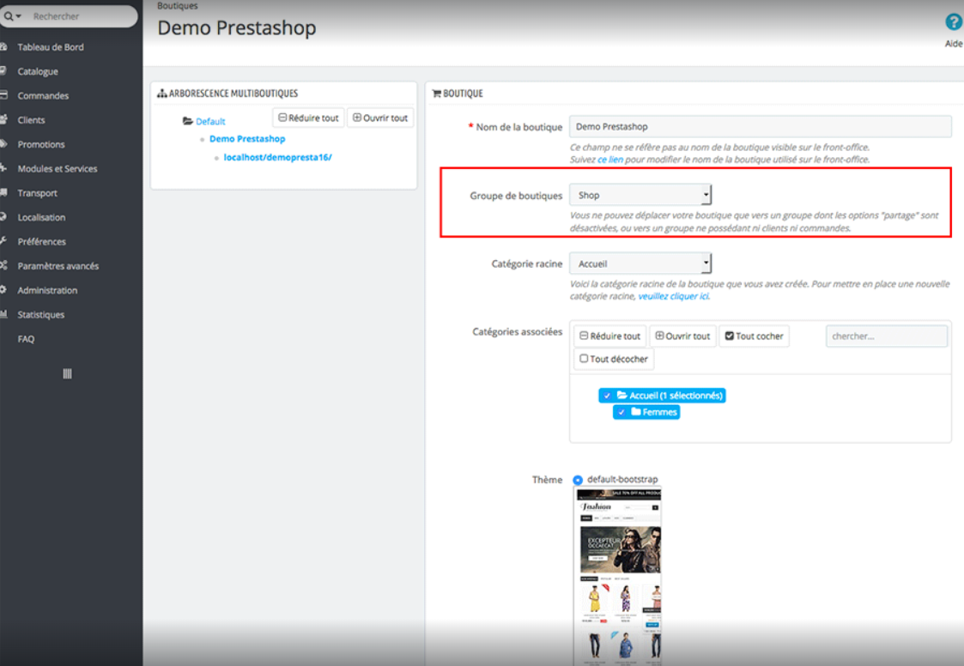This screenshot has width=964, height=666.
Task: Collapse the sidebar using the bars icon
Action: coord(68,374)
